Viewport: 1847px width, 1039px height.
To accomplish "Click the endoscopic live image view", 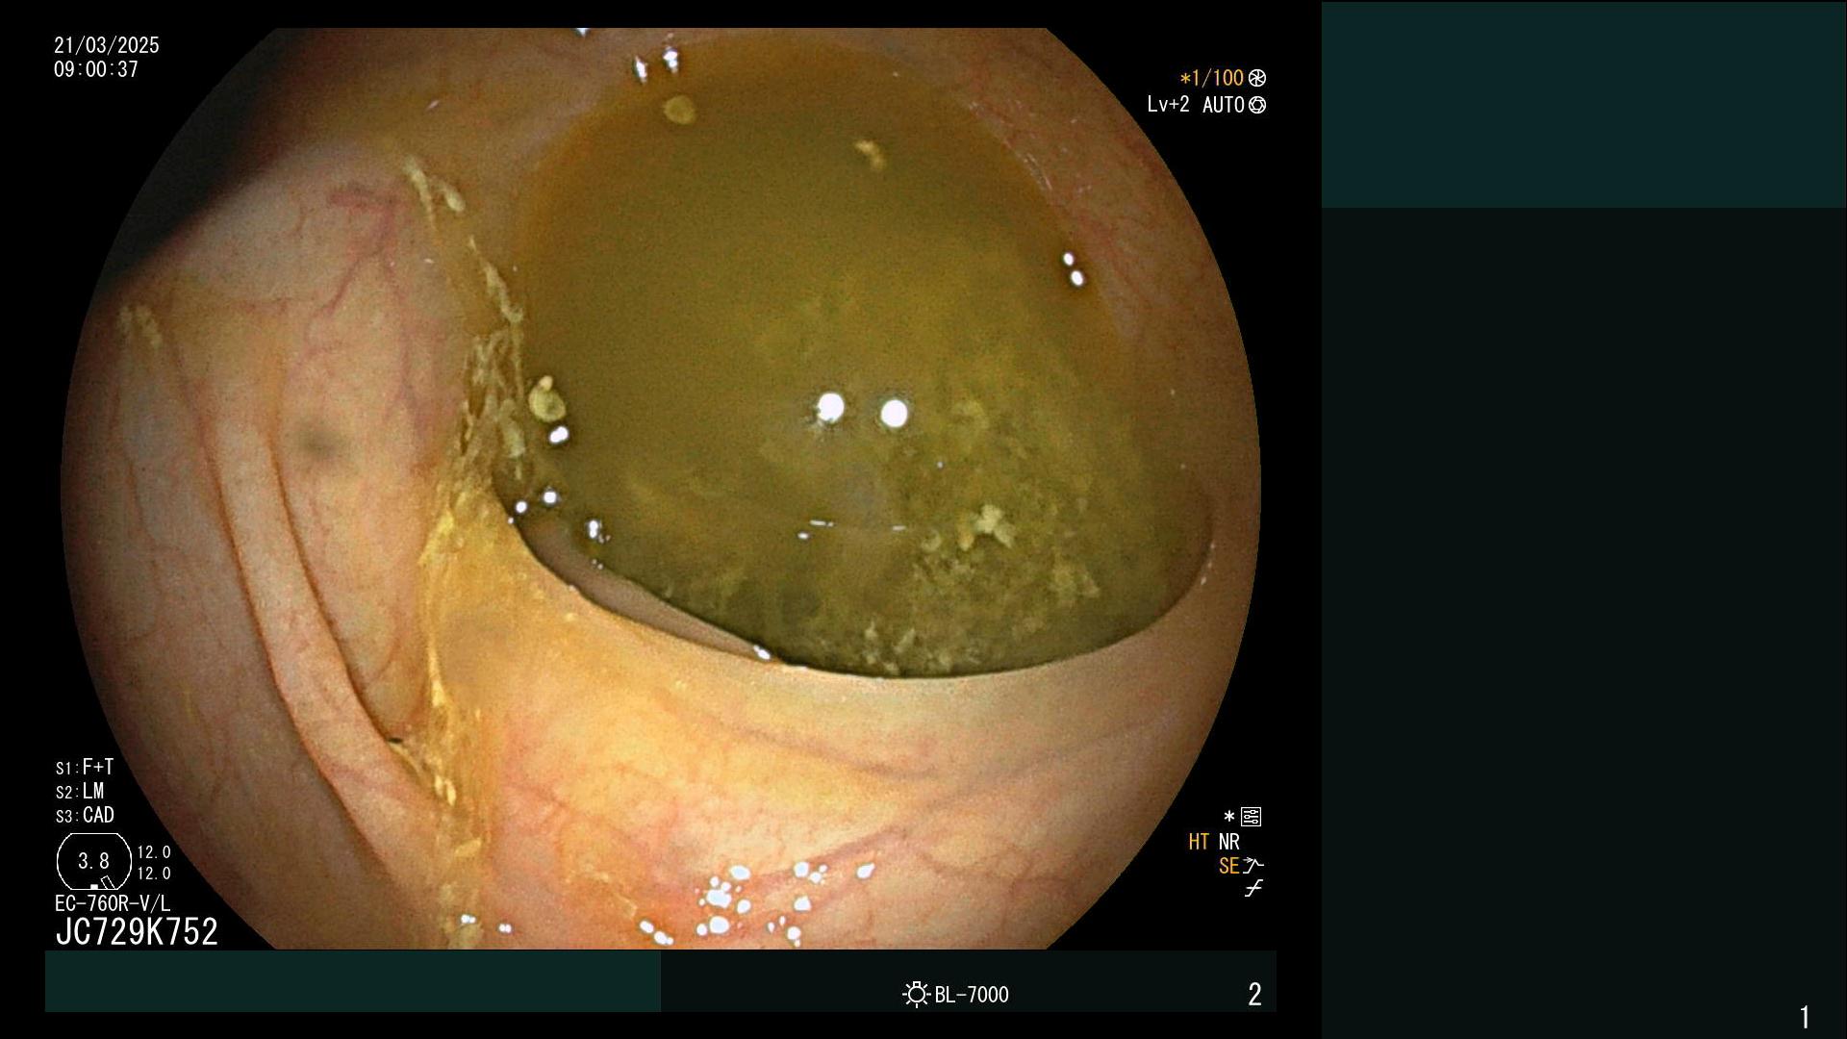I will coord(661,489).
